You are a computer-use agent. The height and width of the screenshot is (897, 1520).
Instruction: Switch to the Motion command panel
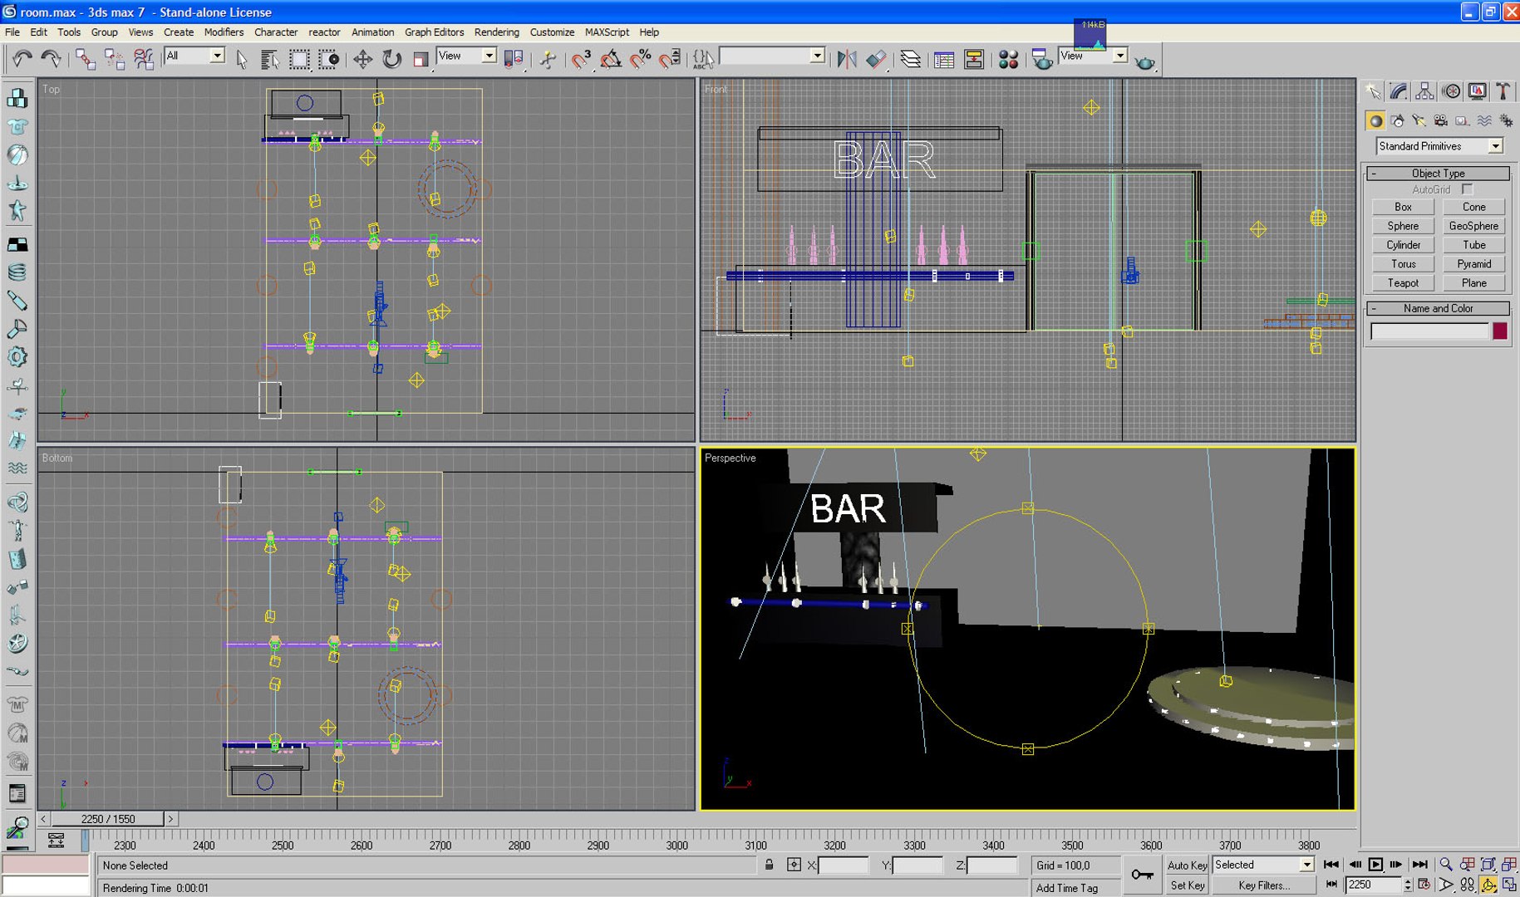click(x=1451, y=91)
